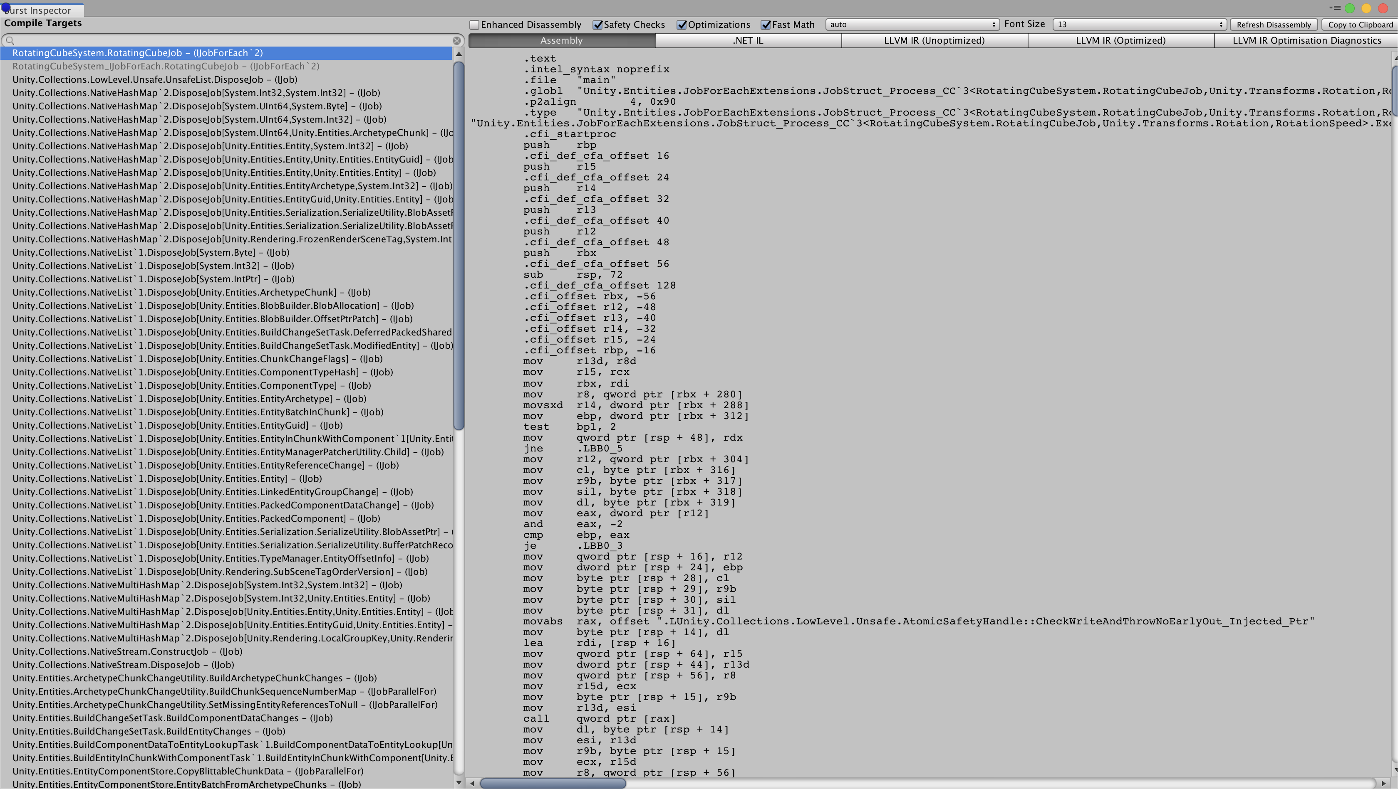Click the disassembly scroll-left arrow
Screen dimensions: 1398x789
coord(473,783)
